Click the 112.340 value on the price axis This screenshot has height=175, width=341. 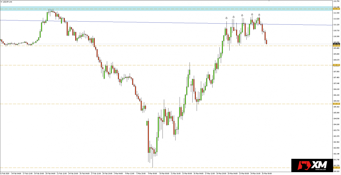(x=337, y=7)
